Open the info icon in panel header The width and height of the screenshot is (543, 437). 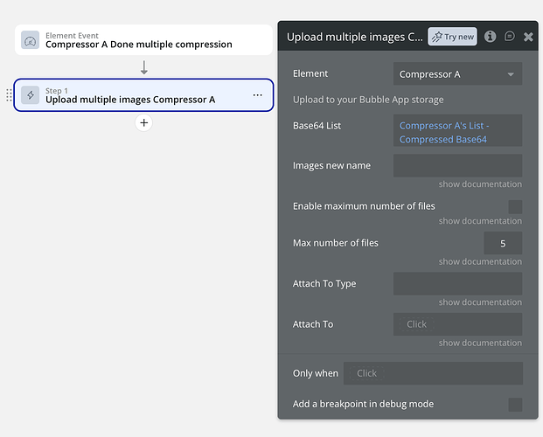pyautogui.click(x=491, y=37)
